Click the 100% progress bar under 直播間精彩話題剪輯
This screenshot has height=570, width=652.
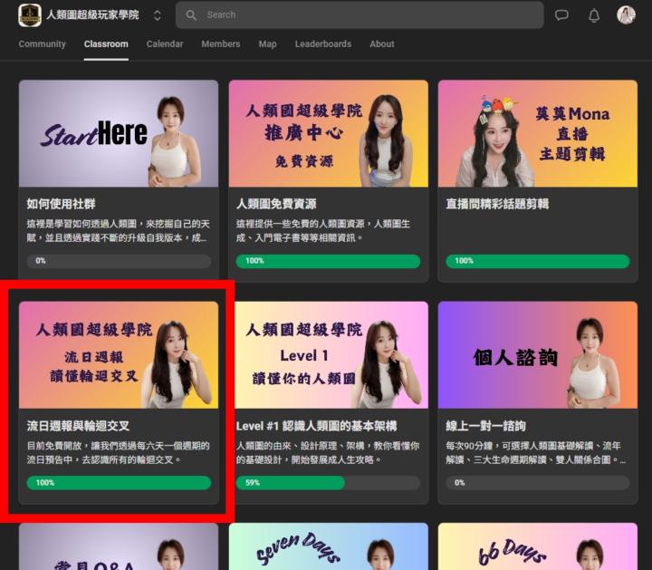538,261
